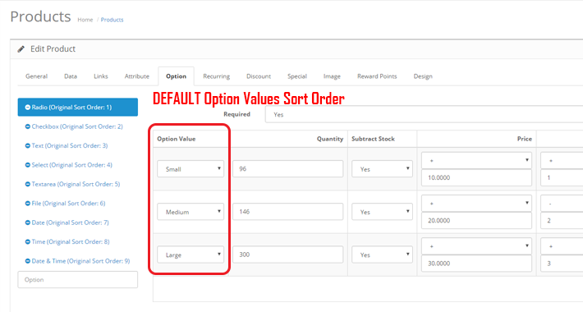The height and width of the screenshot is (312, 583).
Task: Remove the Radio option via its minus icon
Action: (28, 107)
